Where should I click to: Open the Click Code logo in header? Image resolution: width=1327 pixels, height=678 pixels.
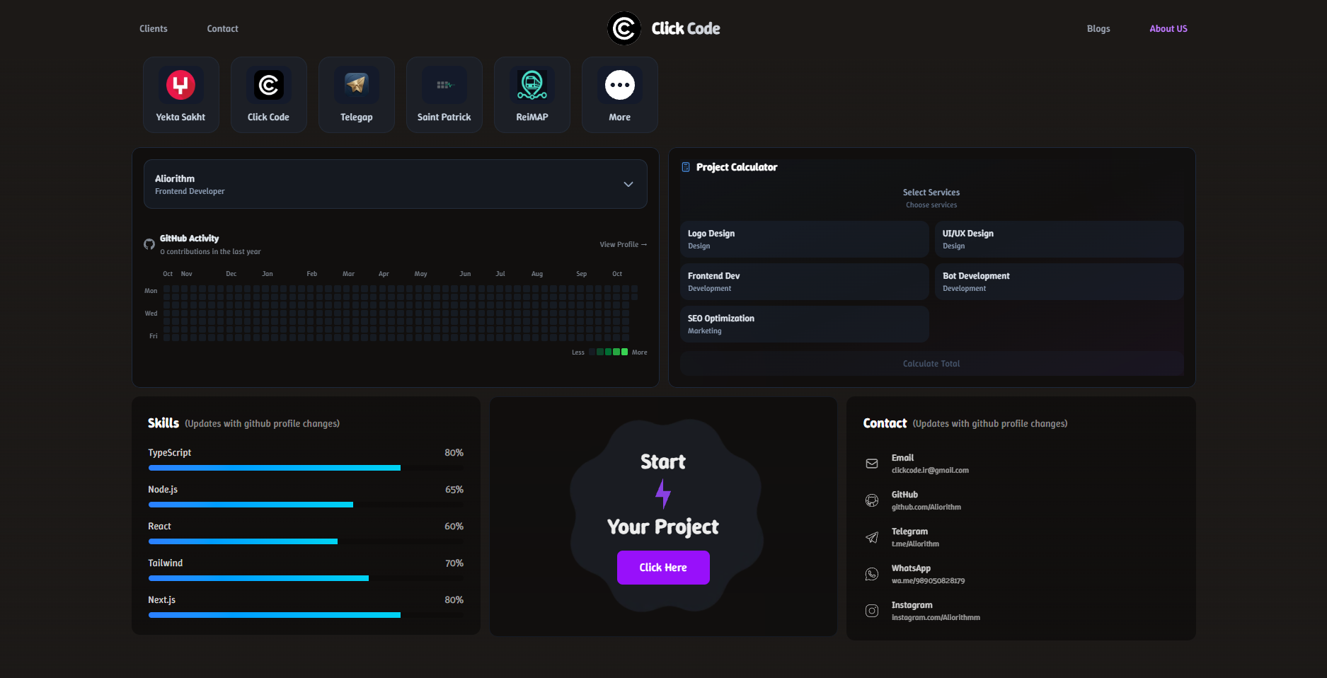coord(624,28)
